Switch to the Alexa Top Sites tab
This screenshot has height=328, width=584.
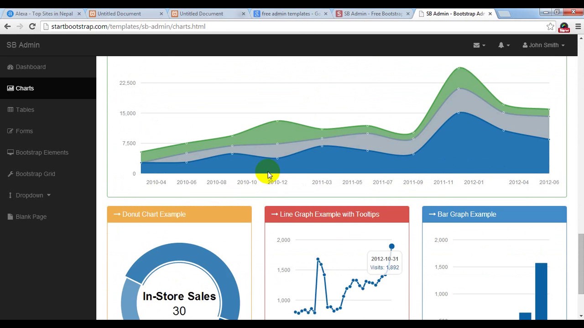[44, 14]
